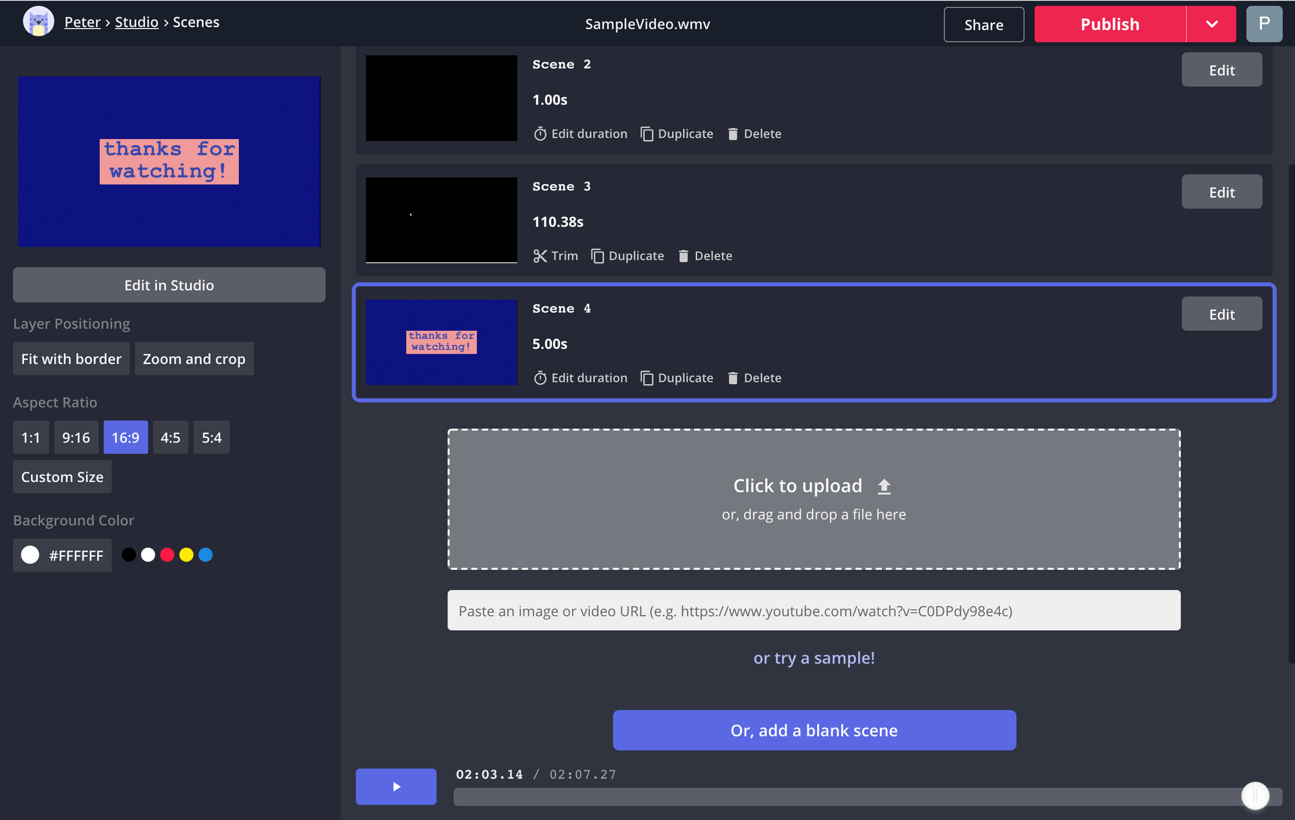Open the Peter breadcrumb link
This screenshot has width=1295, height=820.
[82, 22]
